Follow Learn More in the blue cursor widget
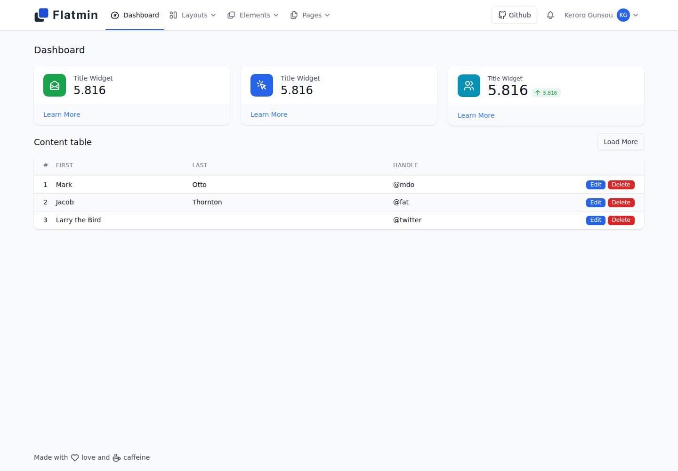This screenshot has width=678, height=471. click(x=269, y=114)
